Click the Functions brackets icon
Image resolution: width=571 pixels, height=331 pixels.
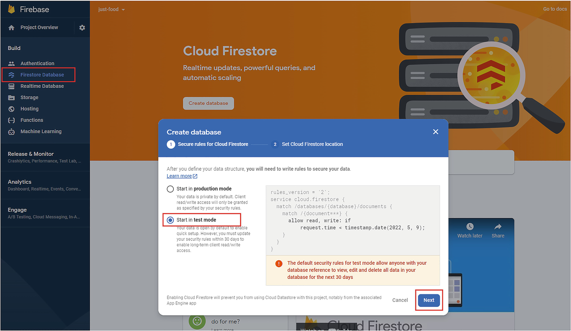[x=12, y=120]
